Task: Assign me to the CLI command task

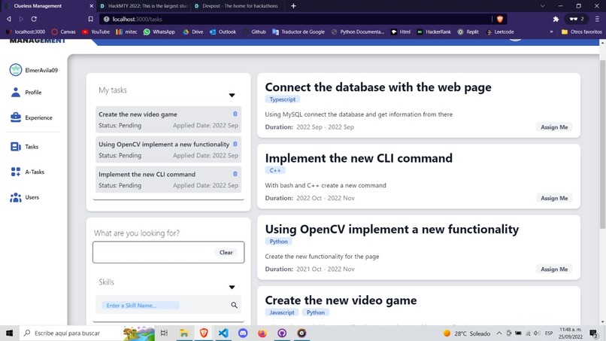Action: pos(554,198)
